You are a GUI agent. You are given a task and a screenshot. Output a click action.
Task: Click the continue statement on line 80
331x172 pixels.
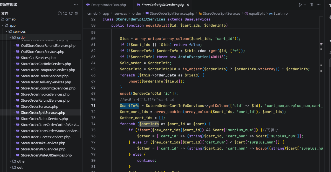click(x=147, y=161)
